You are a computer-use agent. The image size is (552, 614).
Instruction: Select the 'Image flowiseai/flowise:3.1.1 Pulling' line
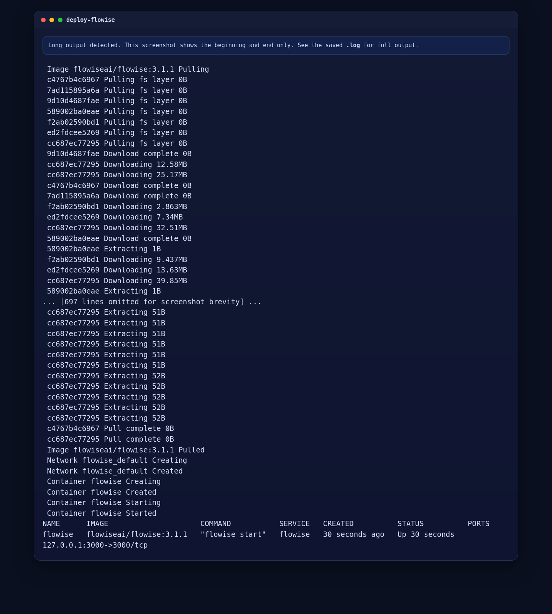click(128, 69)
